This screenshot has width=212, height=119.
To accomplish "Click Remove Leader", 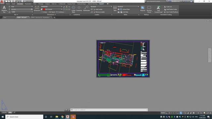I will pyautogui.click(x=99, y=12).
